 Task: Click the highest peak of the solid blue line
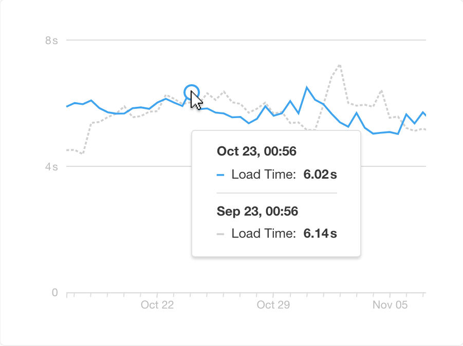point(307,87)
